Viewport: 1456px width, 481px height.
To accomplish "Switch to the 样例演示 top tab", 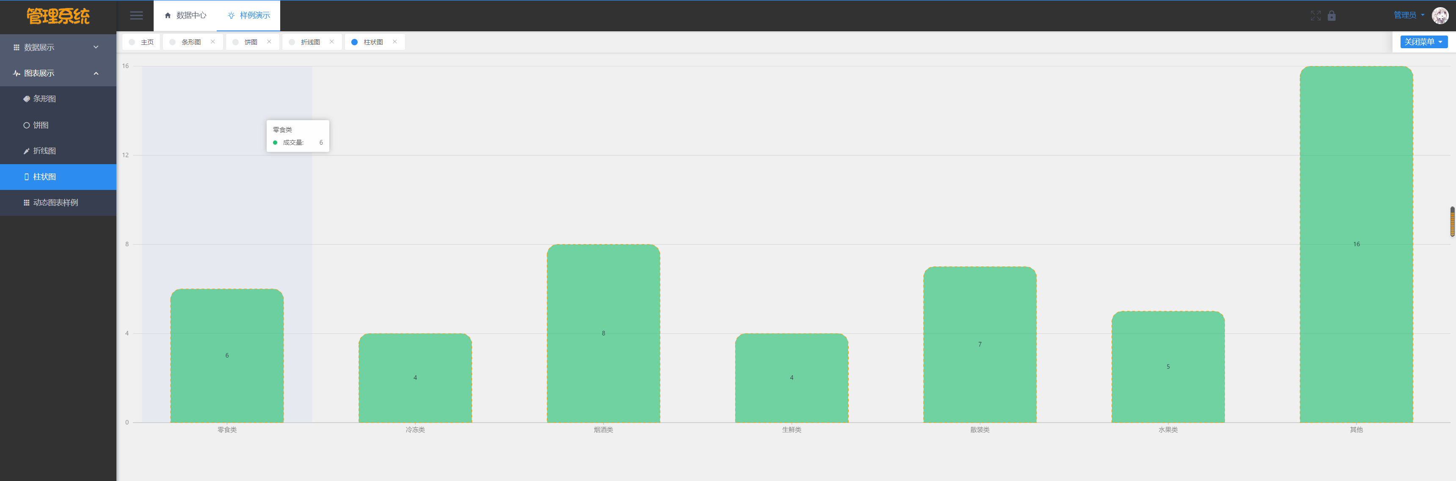I will [x=249, y=15].
